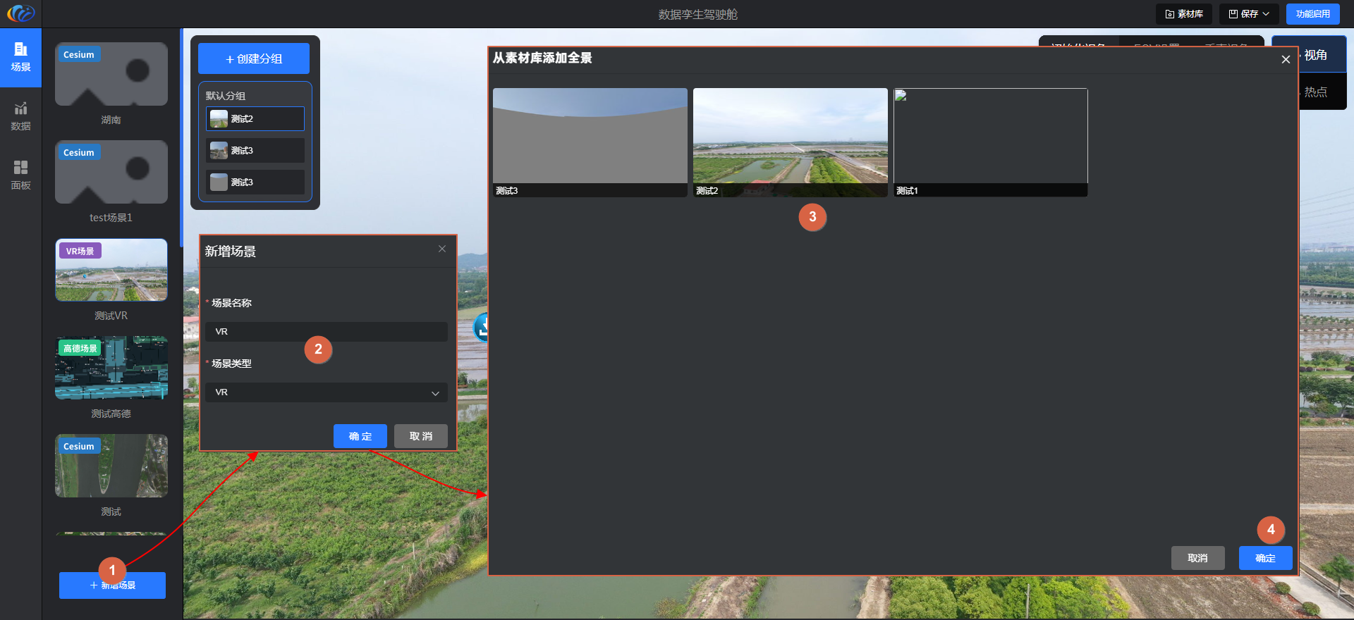Close the 新增场景 dialog with X
This screenshot has height=620, width=1354.
point(442,249)
